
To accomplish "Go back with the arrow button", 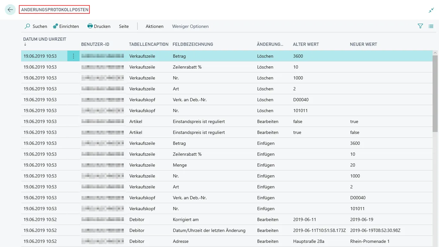I will [10, 10].
